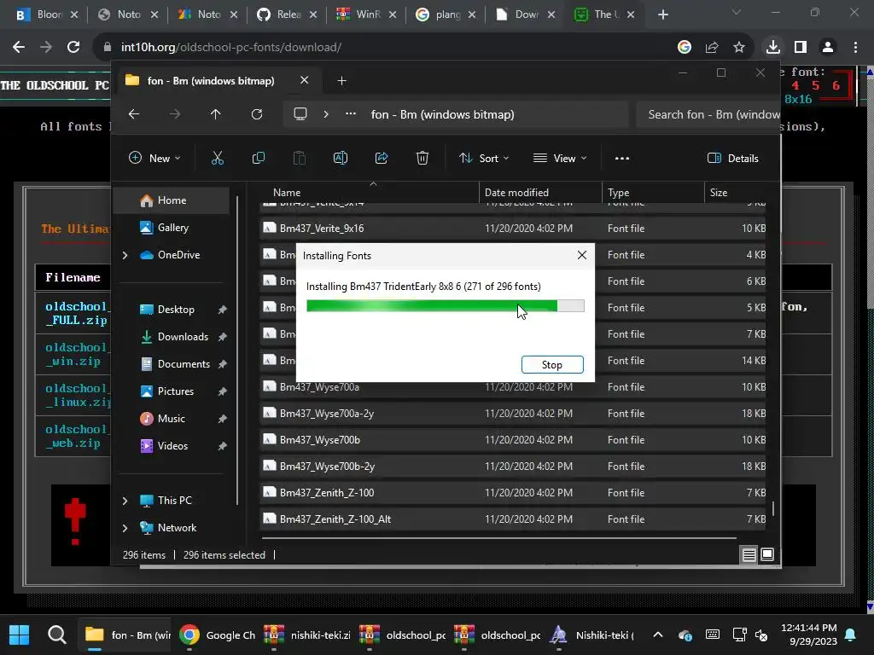Select Gallery in navigation pane
This screenshot has height=655, width=874.
(x=171, y=228)
